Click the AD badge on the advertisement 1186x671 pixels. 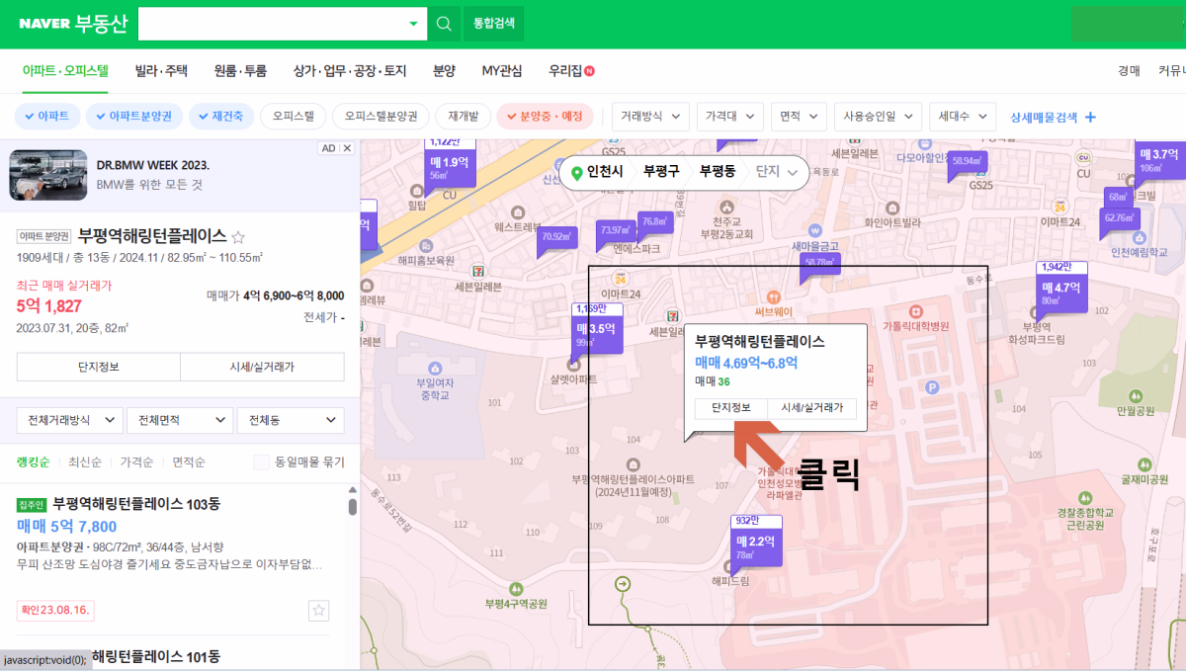click(x=327, y=148)
